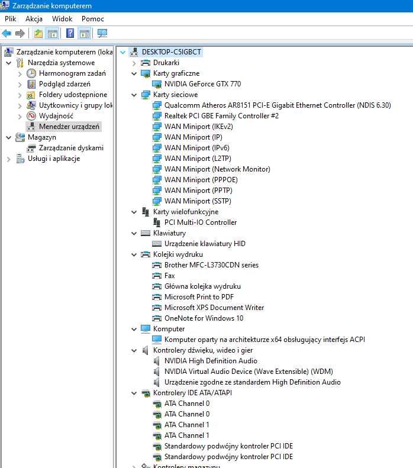Select the DESKTOP-C5IGBCT root node
This screenshot has width=413, height=468.
click(x=171, y=52)
